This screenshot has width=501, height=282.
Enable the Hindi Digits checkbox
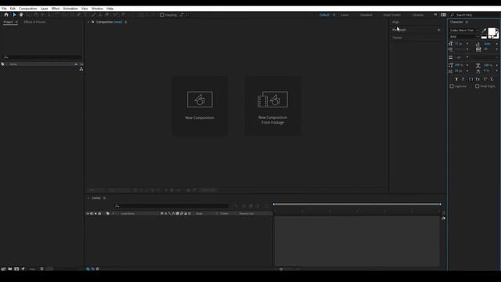[x=477, y=86]
